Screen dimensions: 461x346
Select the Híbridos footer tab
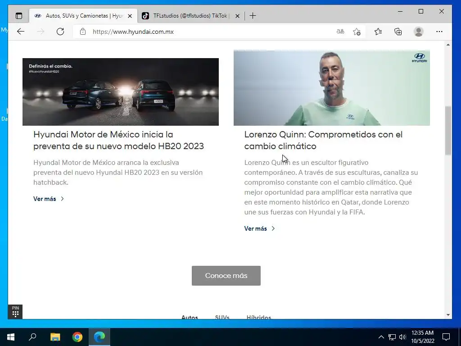[x=259, y=317]
